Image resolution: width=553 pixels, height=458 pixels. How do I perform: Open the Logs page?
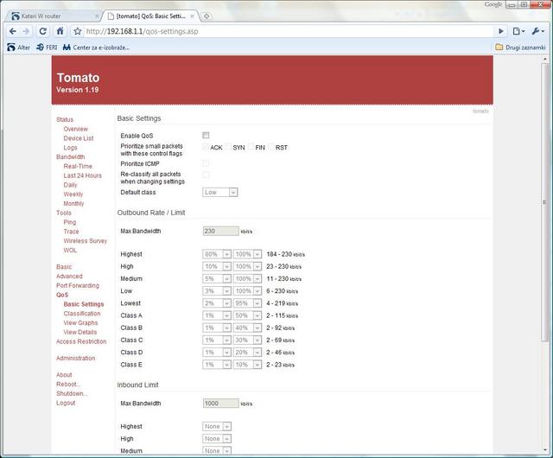(70, 148)
